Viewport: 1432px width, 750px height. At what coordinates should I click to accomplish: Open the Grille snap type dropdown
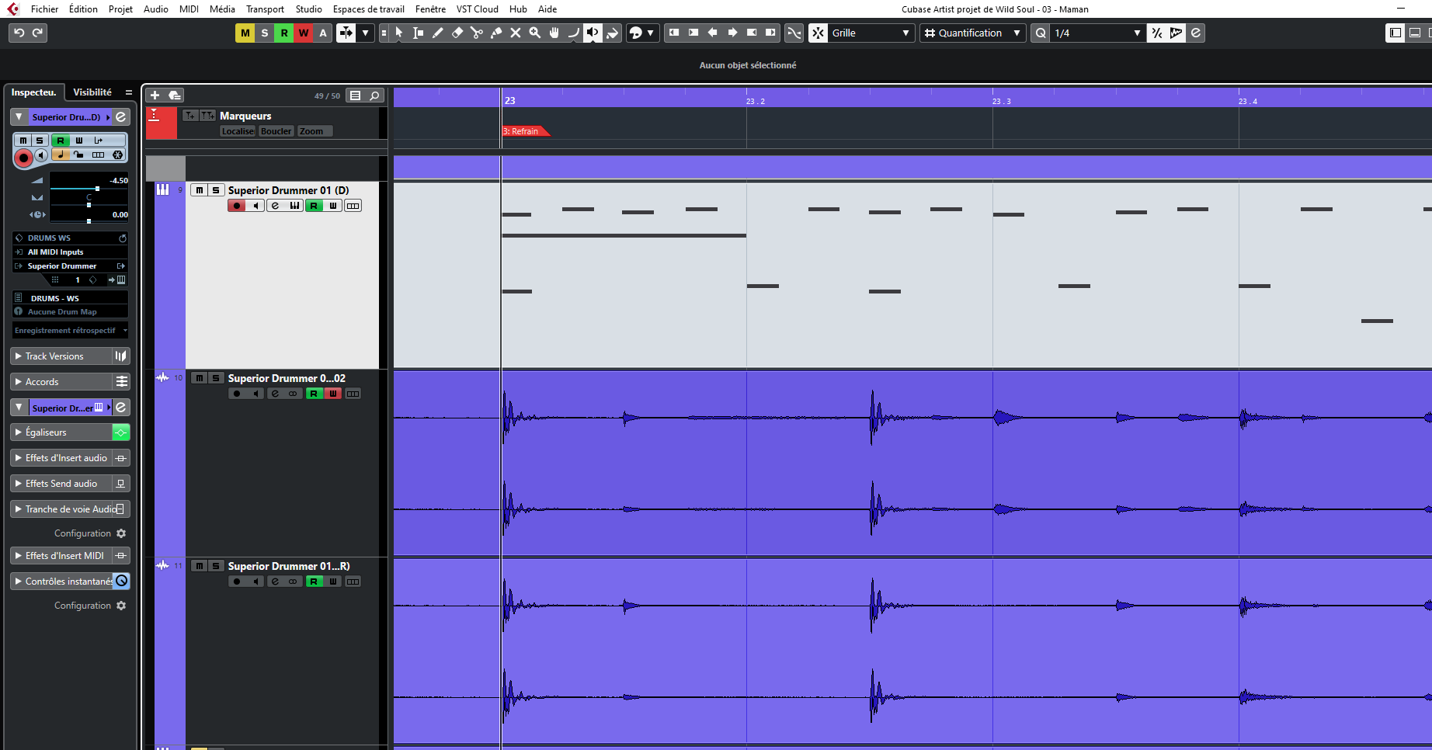pos(871,33)
